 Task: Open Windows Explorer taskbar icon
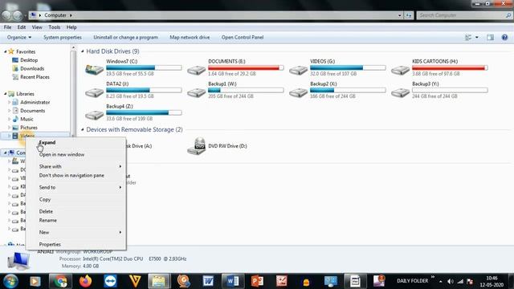click(159, 281)
